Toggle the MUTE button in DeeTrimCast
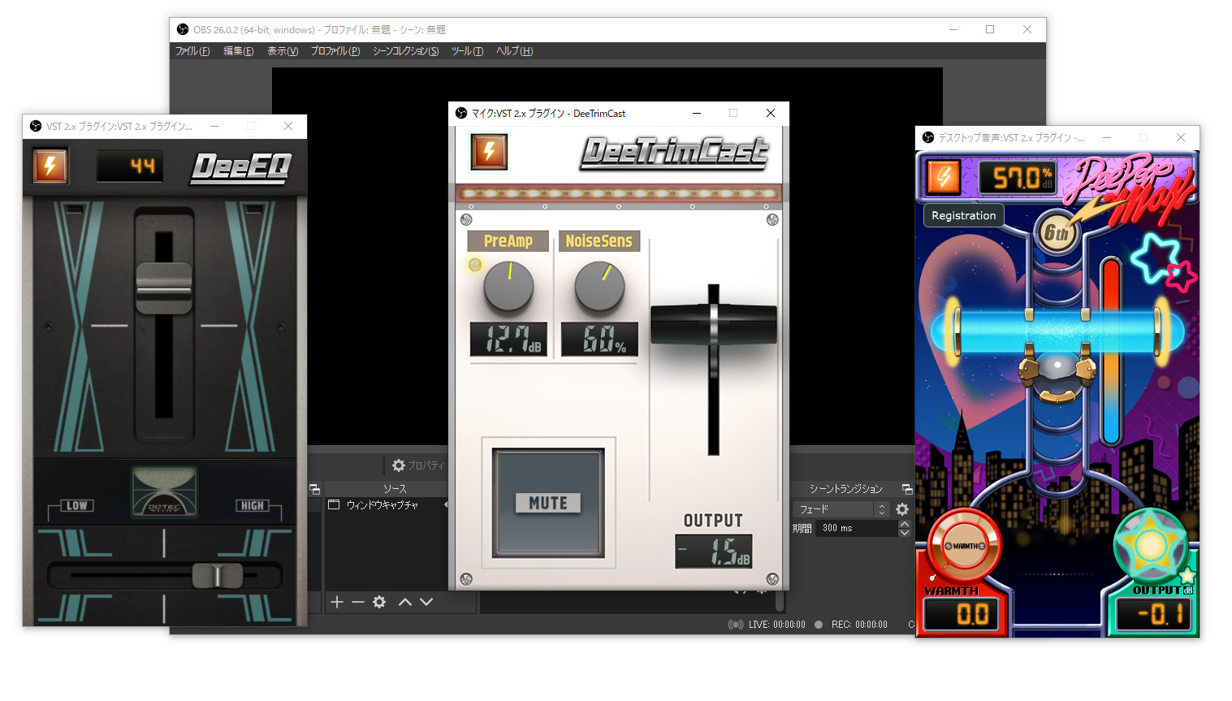Screen dimensions: 1232x701 (x=548, y=503)
